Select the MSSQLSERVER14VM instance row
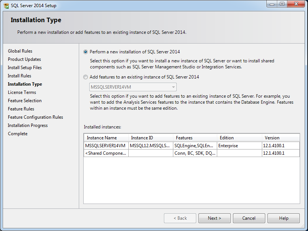The width and height of the screenshot is (308, 231). pyautogui.click(x=105, y=146)
